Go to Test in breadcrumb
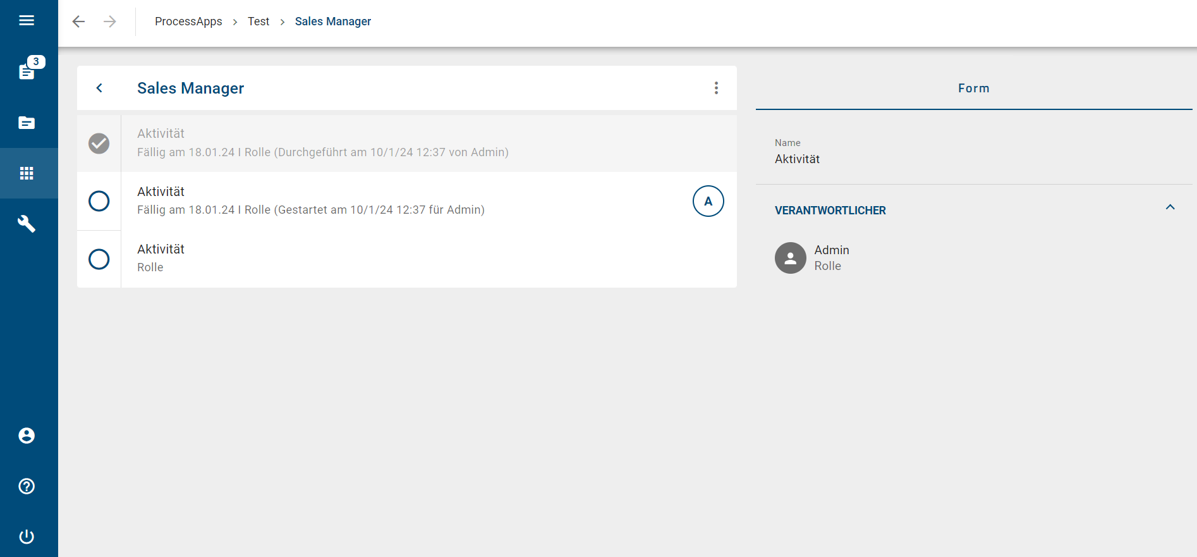The height and width of the screenshot is (557, 1197). pos(258,21)
